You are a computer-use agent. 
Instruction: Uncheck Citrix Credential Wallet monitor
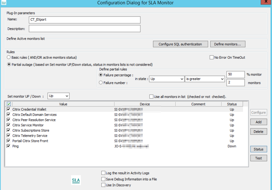pos(8,109)
